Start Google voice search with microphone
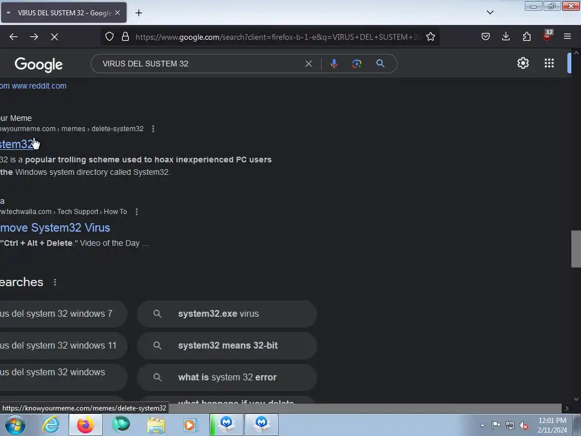581x436 pixels. 334,64
